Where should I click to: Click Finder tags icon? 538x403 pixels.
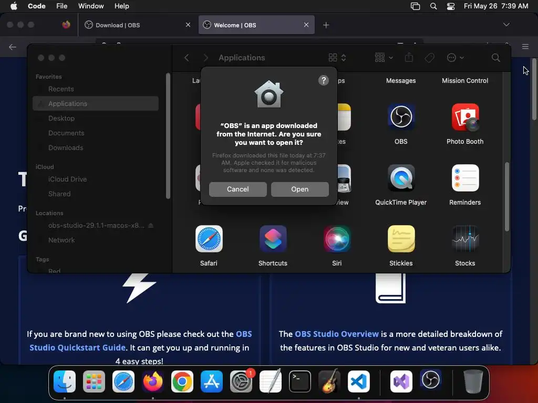pyautogui.click(x=429, y=58)
